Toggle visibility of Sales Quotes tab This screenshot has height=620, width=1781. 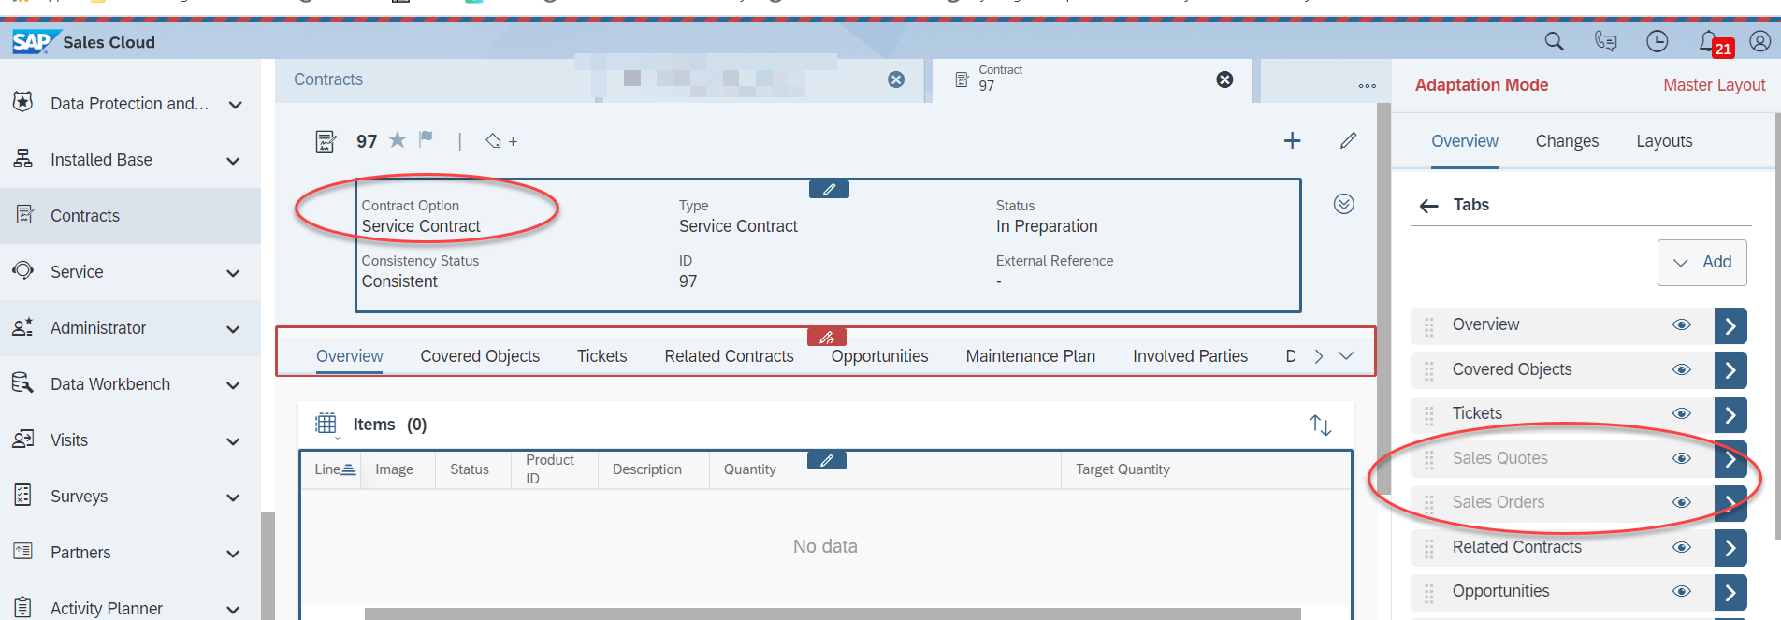click(1682, 459)
